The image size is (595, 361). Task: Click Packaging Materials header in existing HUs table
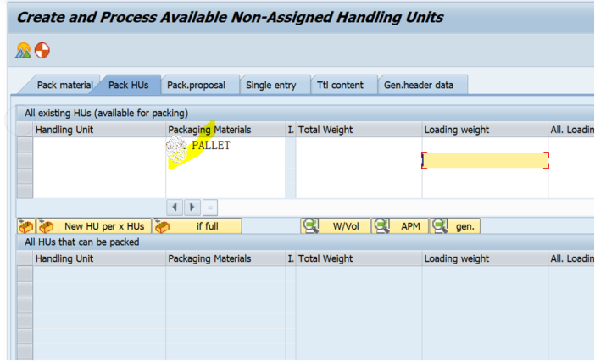pos(225,130)
